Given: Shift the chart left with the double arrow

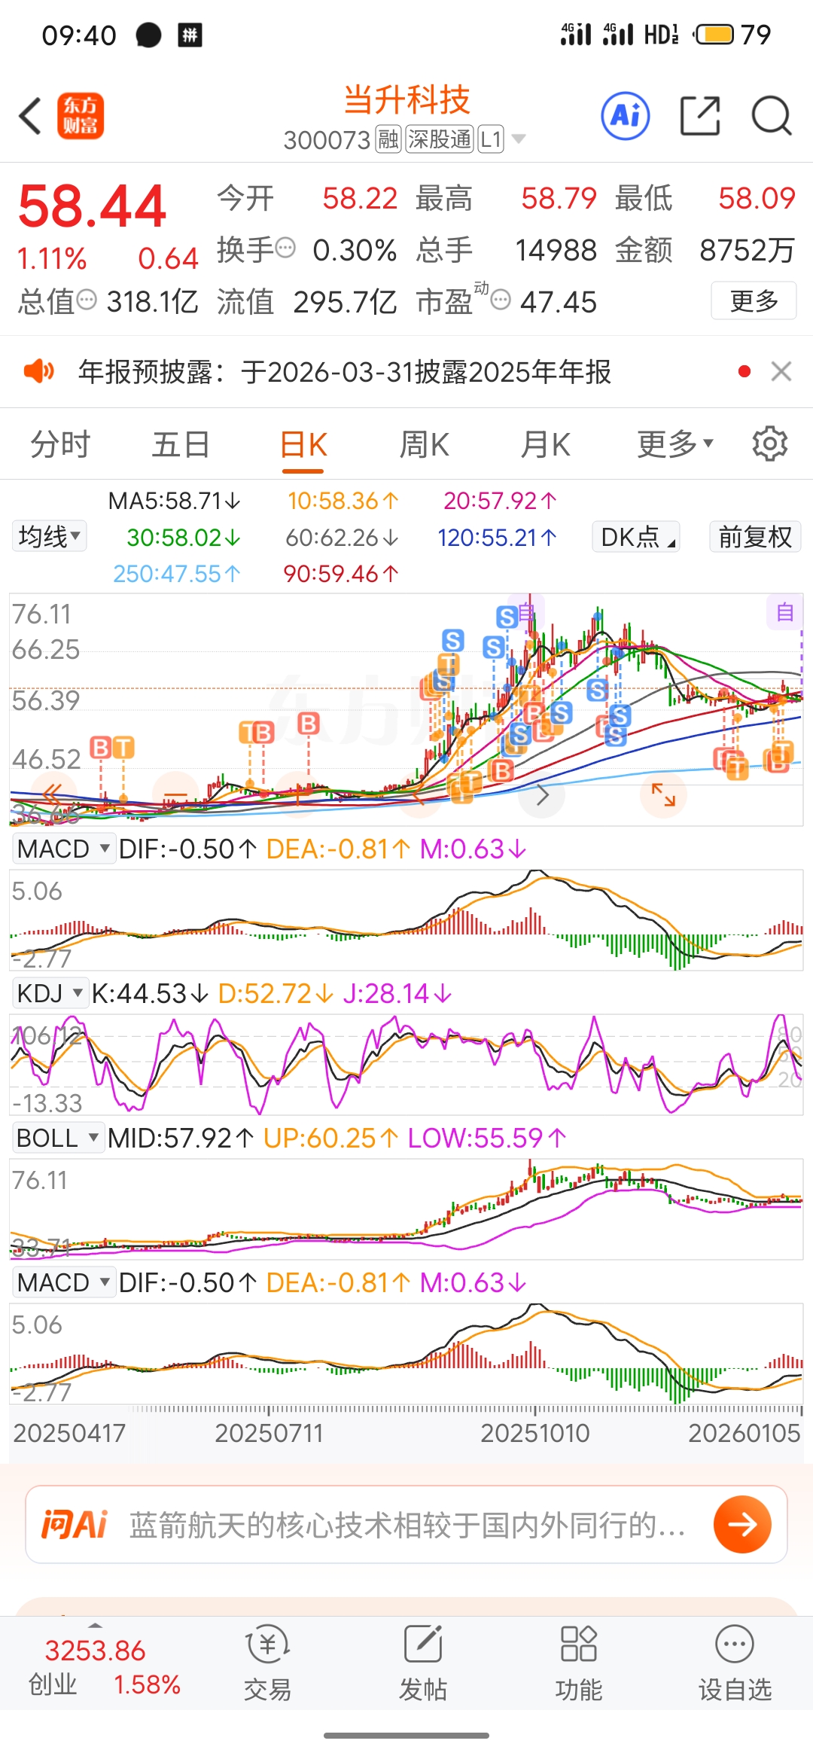Looking at the screenshot, I should pos(53,794).
